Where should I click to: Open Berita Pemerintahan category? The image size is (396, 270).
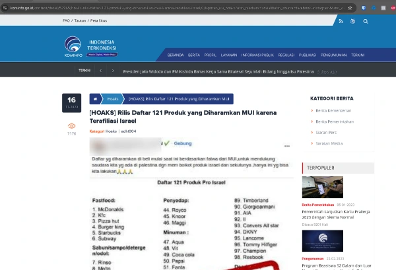click(335, 121)
